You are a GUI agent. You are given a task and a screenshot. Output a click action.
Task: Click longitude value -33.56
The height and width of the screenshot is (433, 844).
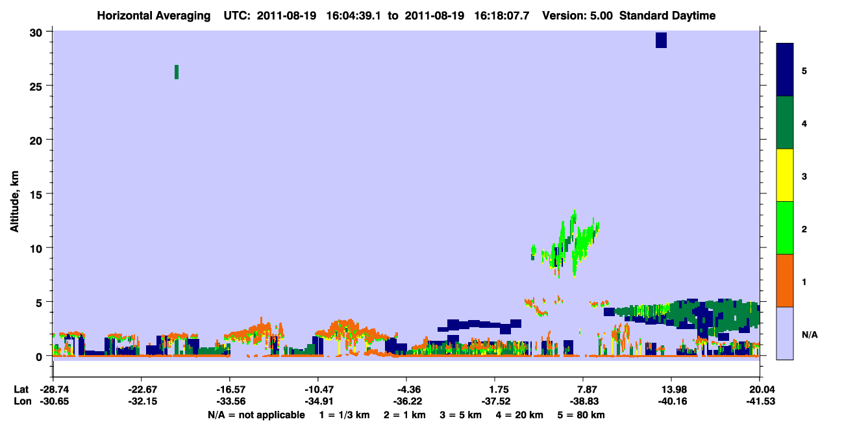coord(229,401)
